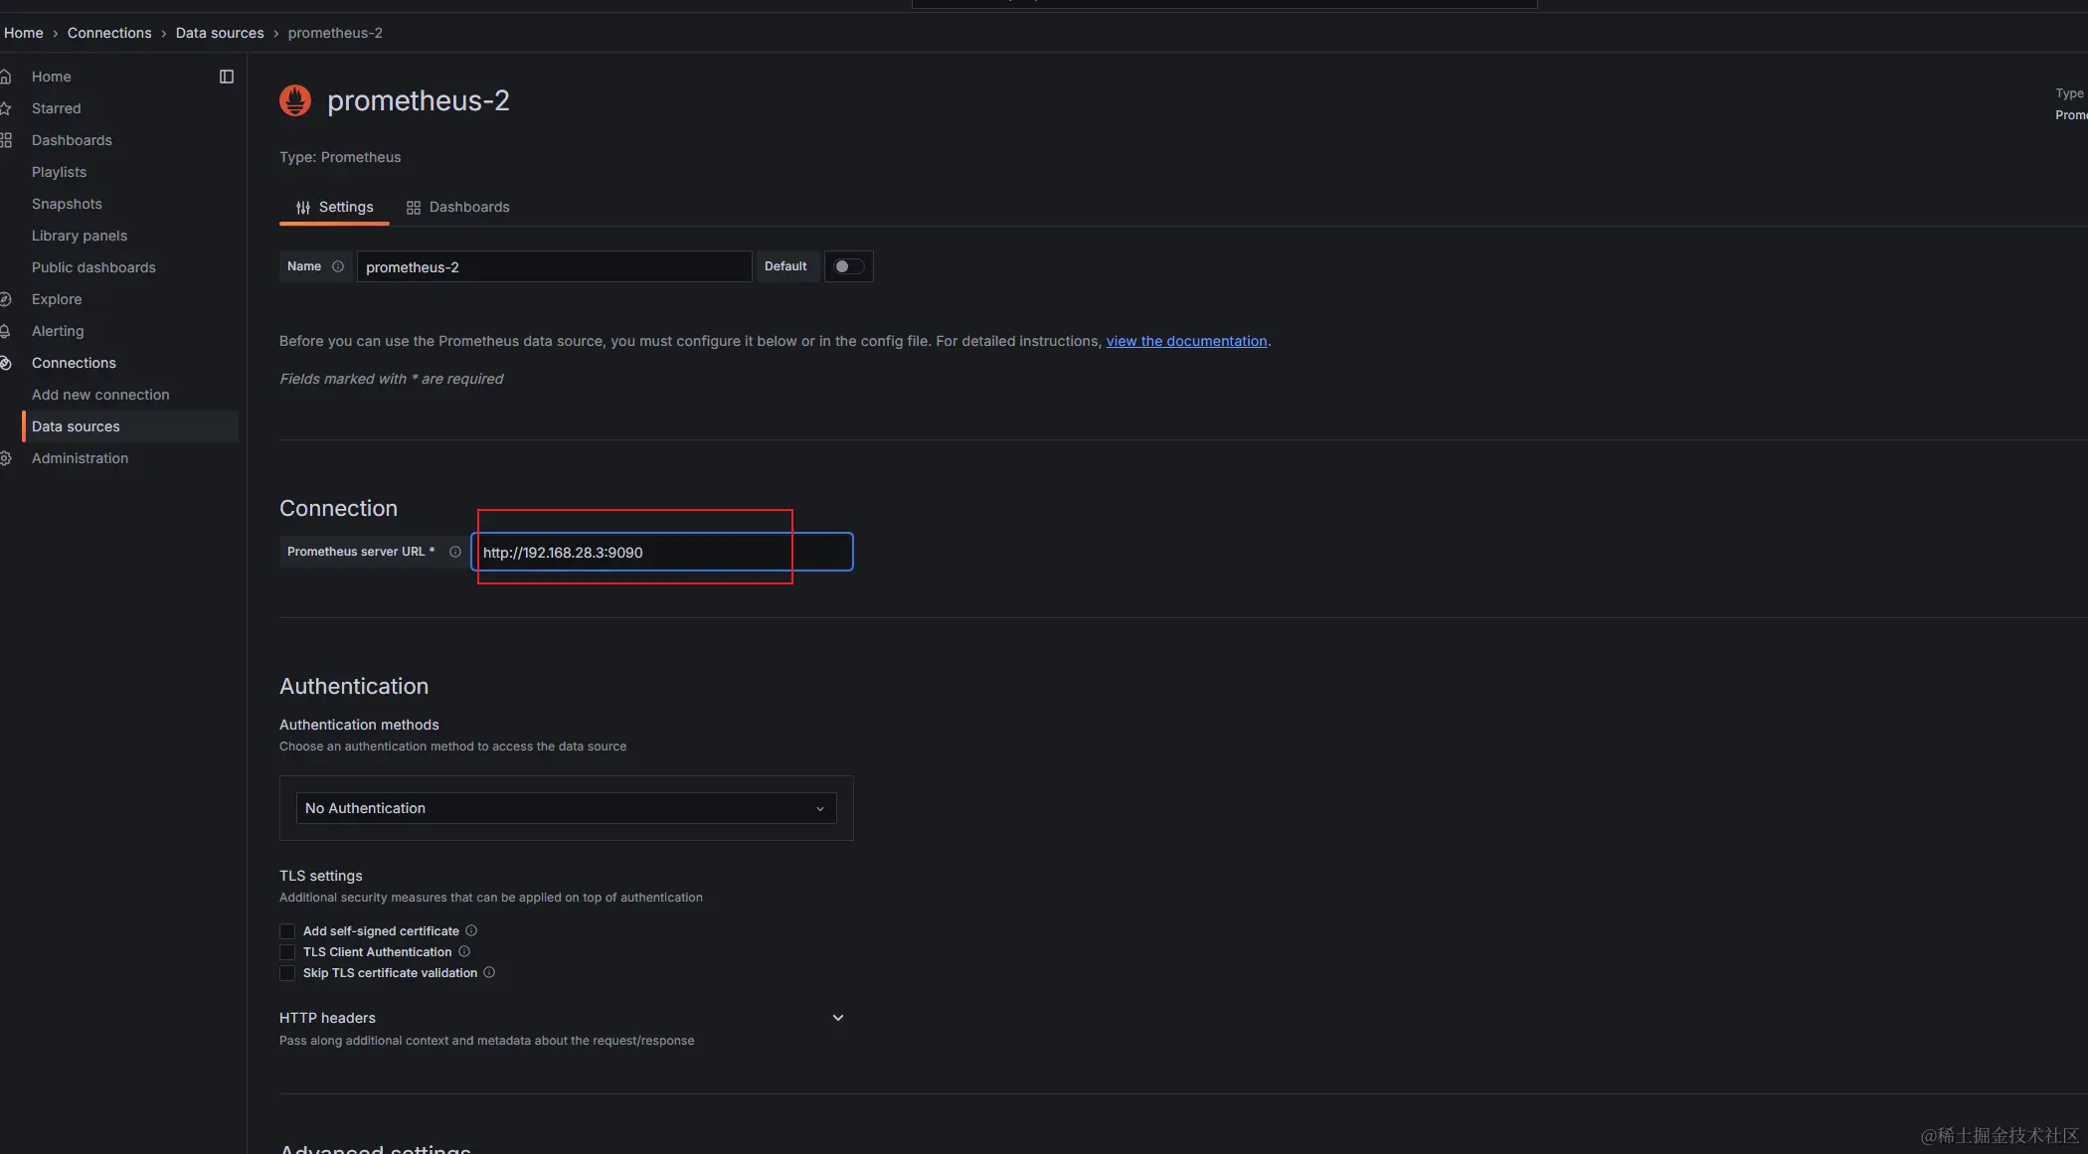Image resolution: width=2088 pixels, height=1154 pixels.
Task: Click the Prometheus flame logo icon
Action: tap(295, 100)
